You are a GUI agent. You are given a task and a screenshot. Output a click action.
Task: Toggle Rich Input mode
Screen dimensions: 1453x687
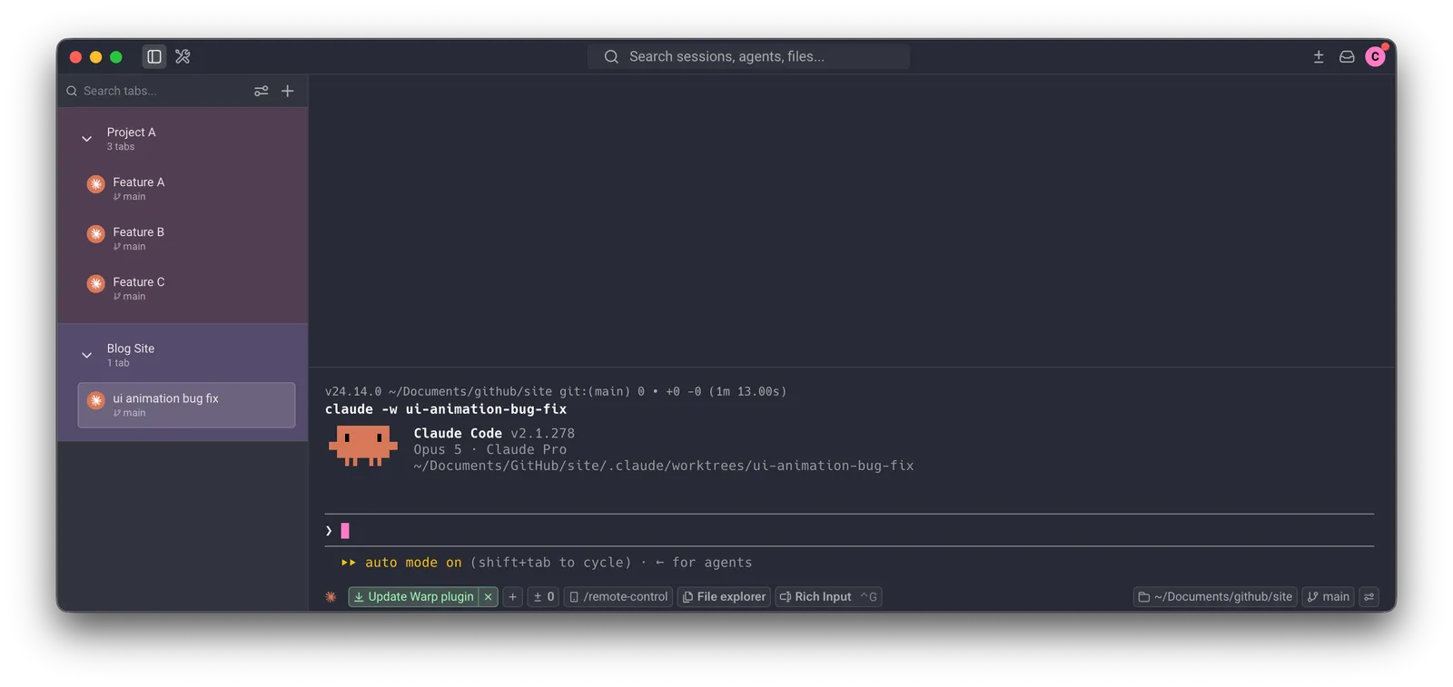(x=828, y=596)
